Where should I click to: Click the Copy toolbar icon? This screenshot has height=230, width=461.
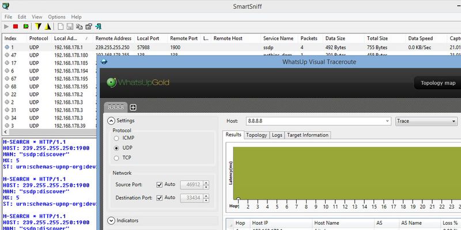[79, 26]
